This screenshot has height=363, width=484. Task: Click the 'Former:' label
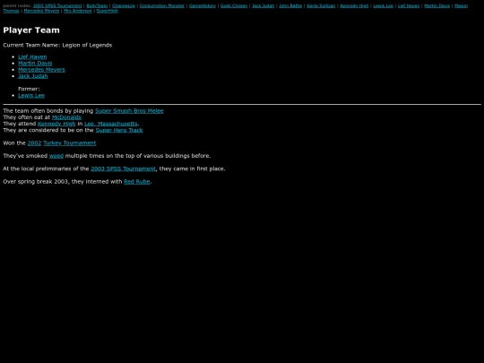[29, 89]
